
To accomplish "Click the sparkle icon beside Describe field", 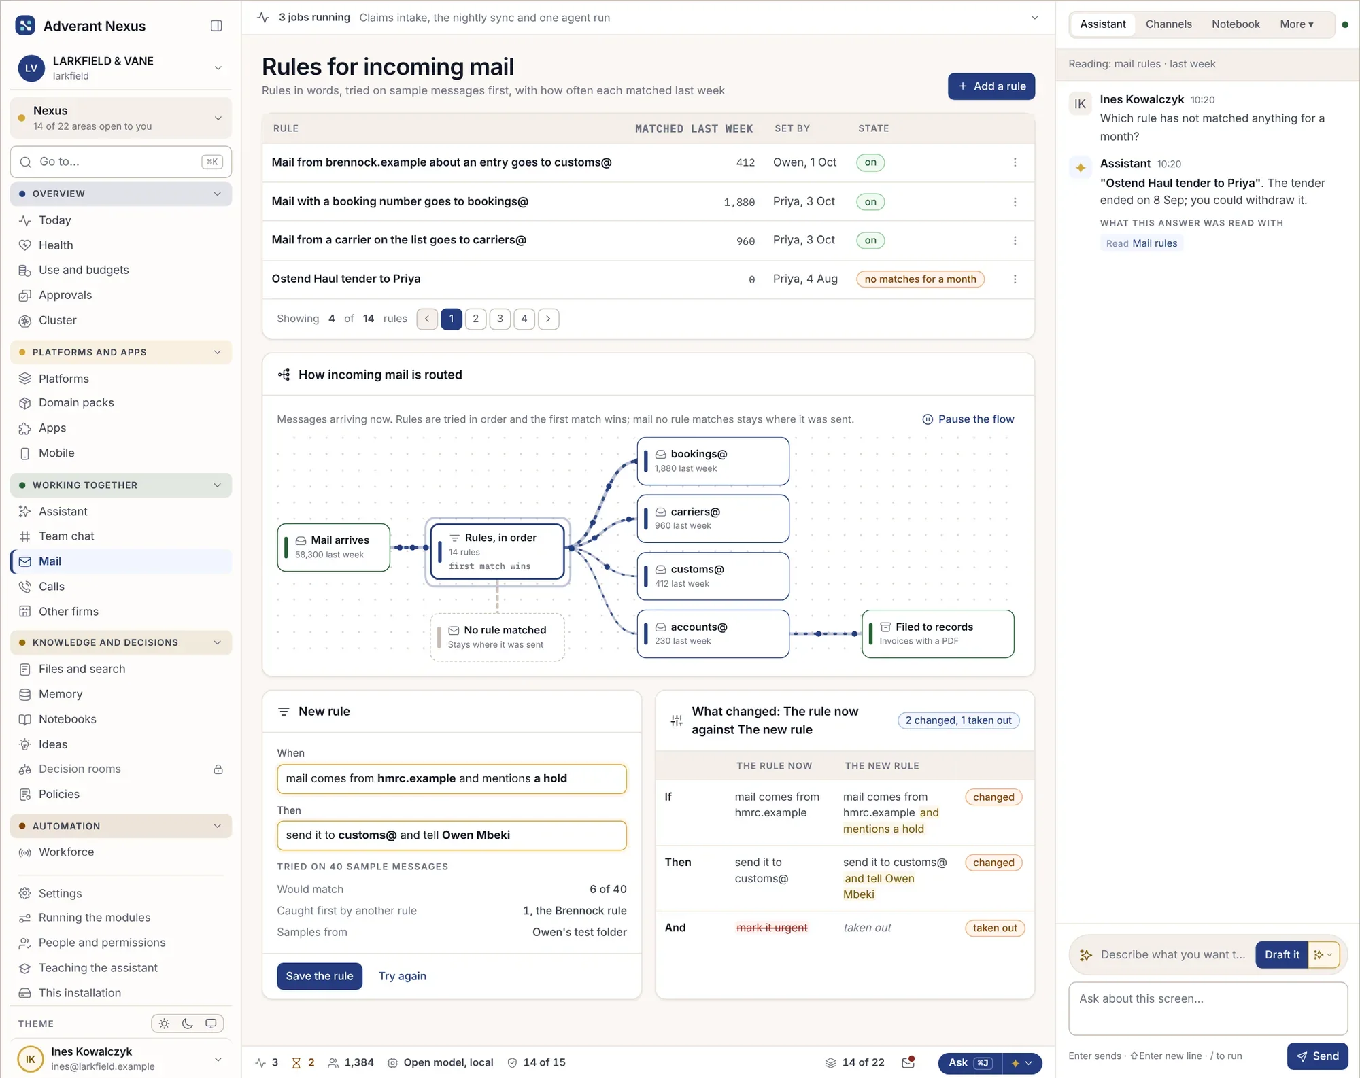I will pos(1086,955).
